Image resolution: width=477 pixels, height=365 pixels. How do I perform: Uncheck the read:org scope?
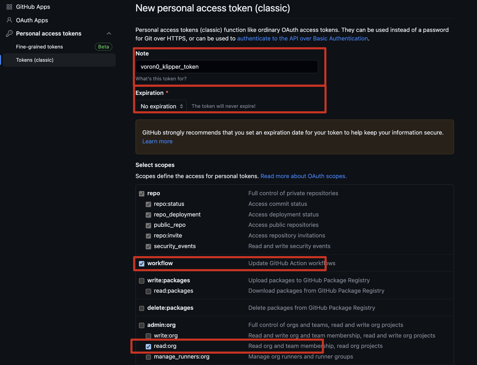point(148,346)
